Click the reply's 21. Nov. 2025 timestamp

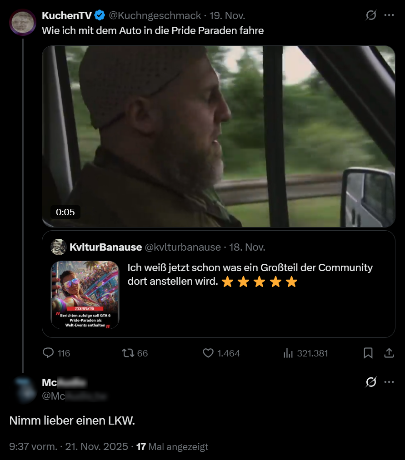coord(97,446)
